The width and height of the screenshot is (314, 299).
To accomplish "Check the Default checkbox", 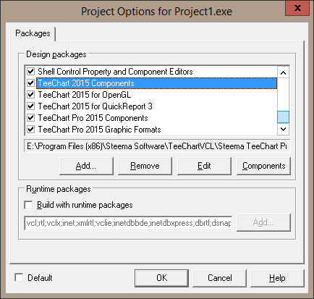I will 19,277.
